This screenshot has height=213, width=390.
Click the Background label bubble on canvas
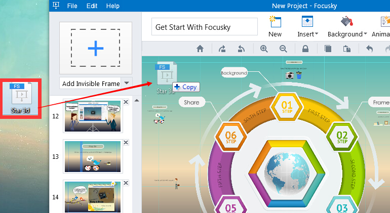pyautogui.click(x=234, y=73)
